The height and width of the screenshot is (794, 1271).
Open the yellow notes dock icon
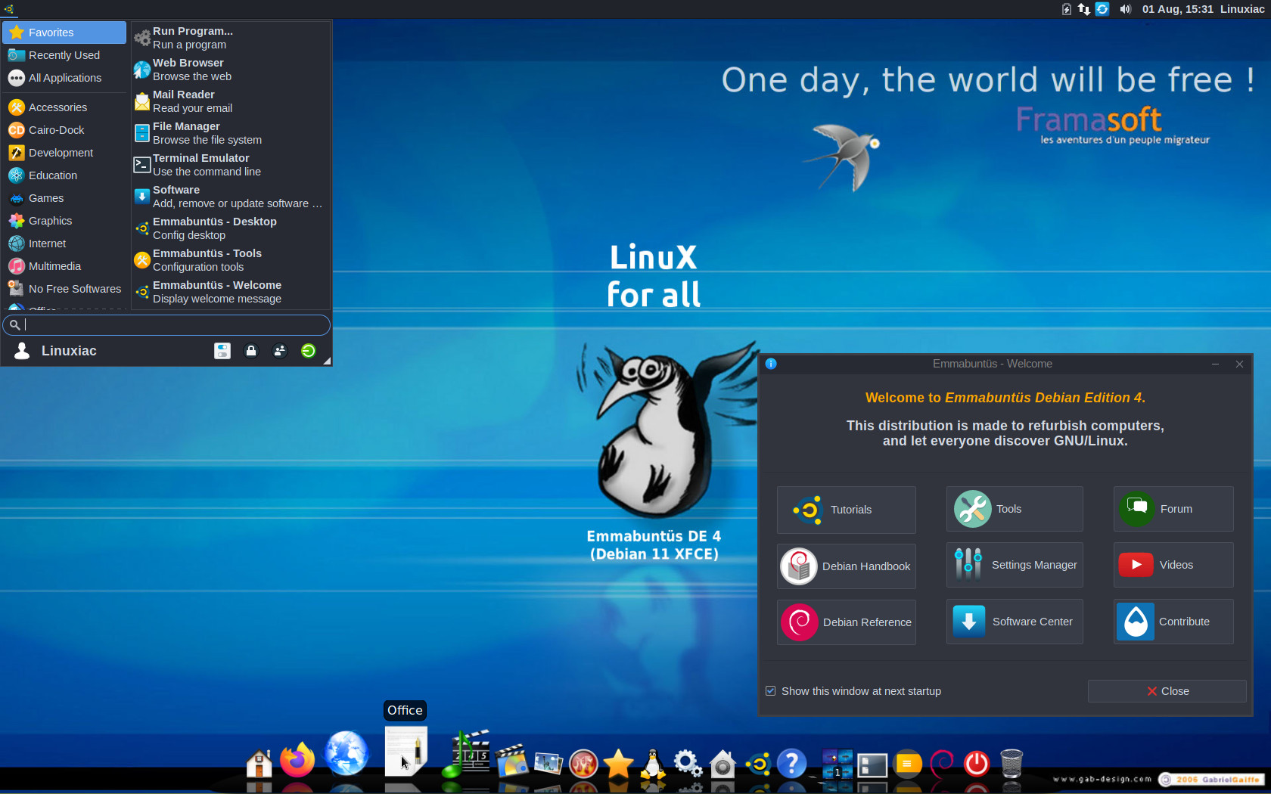click(907, 764)
